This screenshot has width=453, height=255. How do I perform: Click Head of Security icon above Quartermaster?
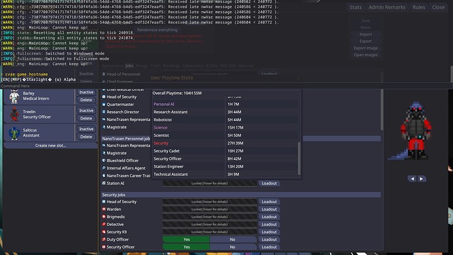104,97
